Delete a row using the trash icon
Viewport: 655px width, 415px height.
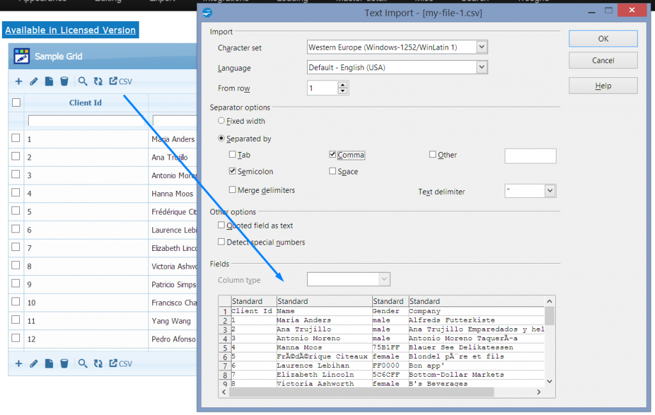coord(64,81)
